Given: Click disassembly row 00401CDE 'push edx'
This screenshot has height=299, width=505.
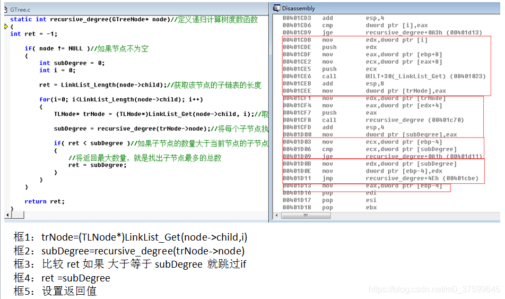Looking at the screenshot, I should click(329, 47).
